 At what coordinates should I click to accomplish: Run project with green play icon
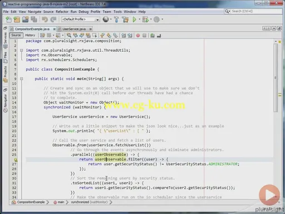(x=134, y=19)
